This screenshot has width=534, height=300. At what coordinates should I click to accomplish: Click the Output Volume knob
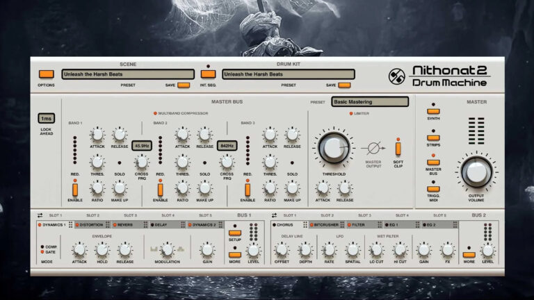pyautogui.click(x=476, y=172)
